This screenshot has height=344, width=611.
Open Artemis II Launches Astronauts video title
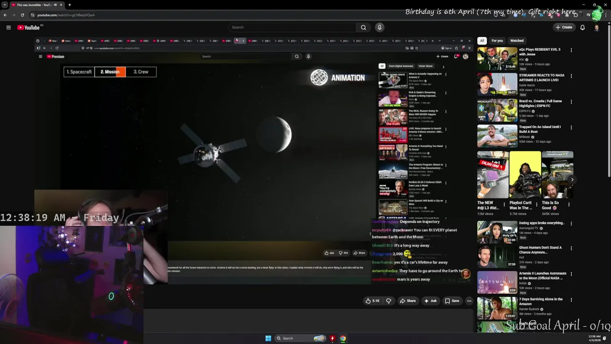point(543,276)
